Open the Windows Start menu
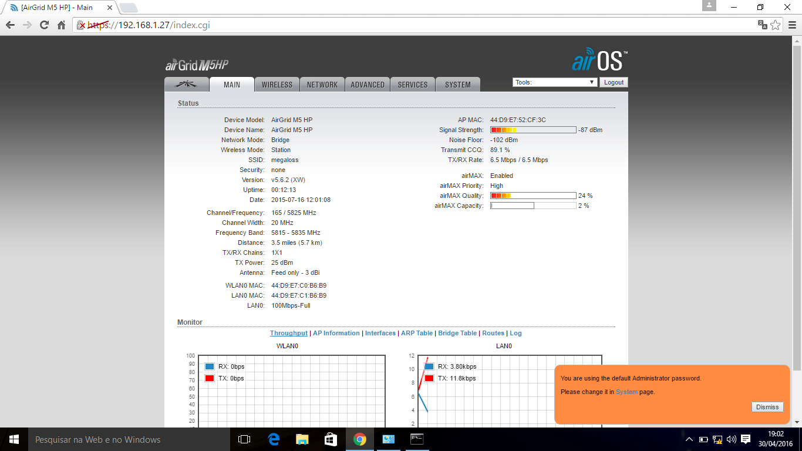The height and width of the screenshot is (451, 802). 14,439
